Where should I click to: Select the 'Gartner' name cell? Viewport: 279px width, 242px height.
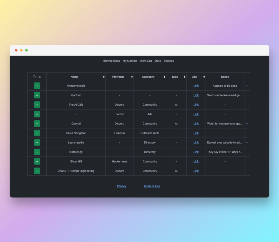(76, 95)
